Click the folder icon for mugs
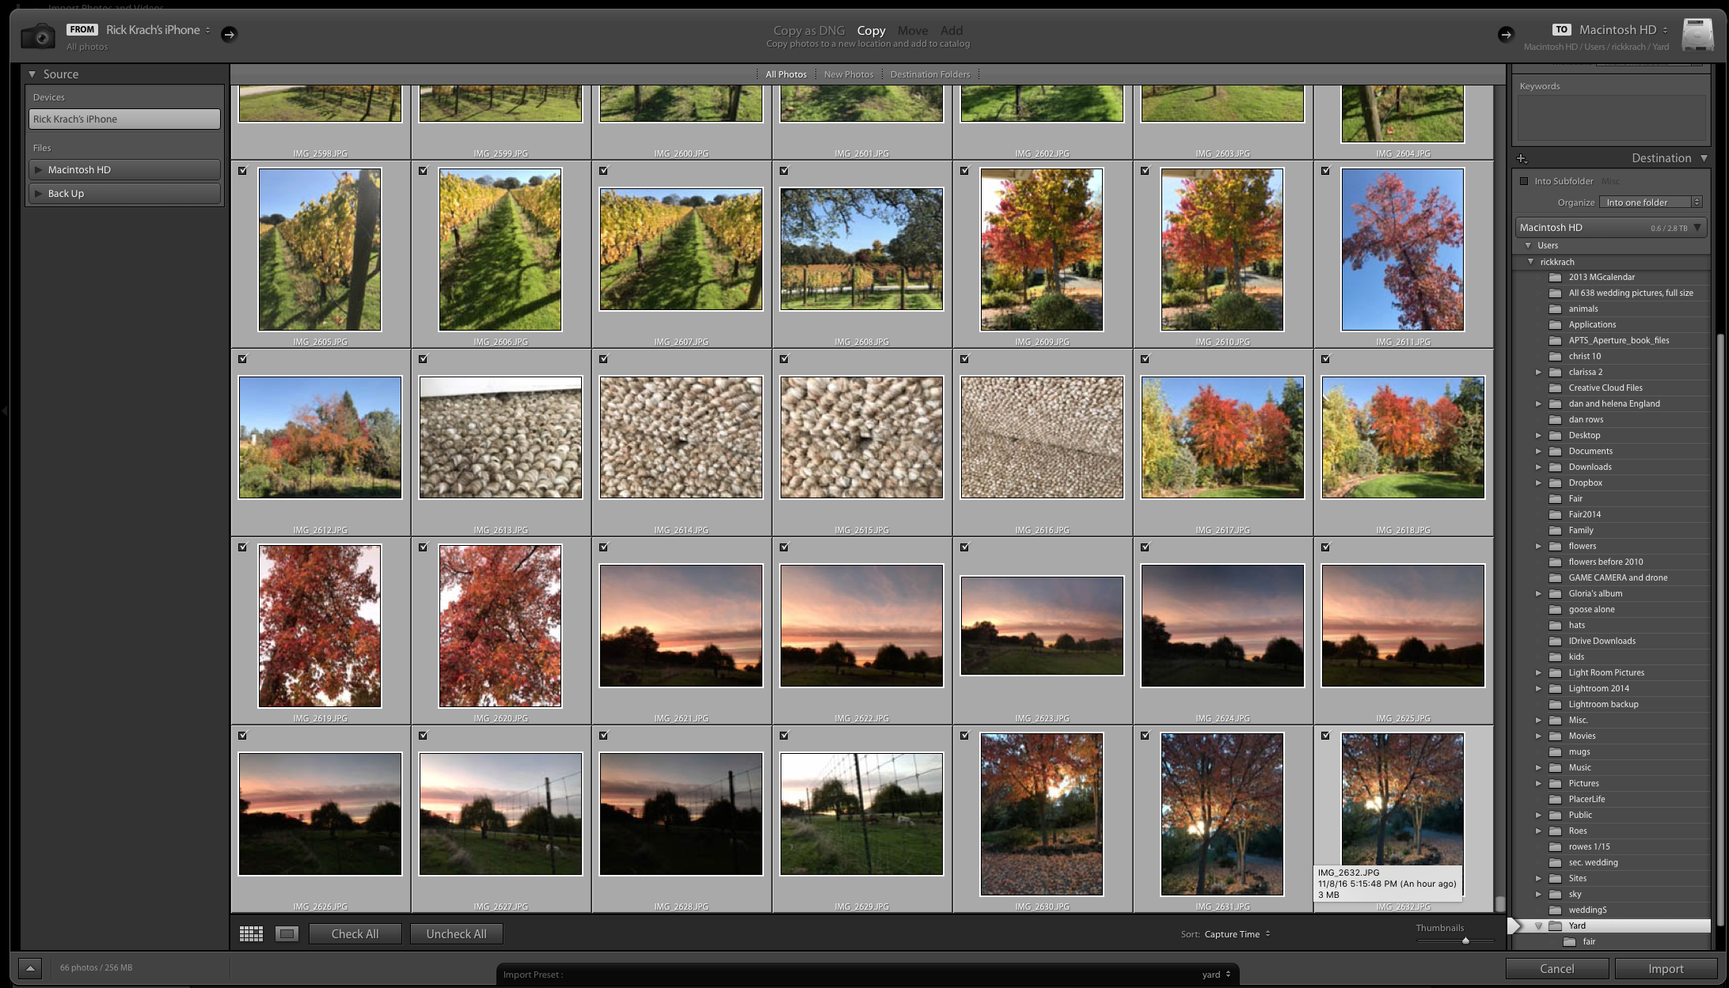1729x988 pixels. click(1555, 752)
